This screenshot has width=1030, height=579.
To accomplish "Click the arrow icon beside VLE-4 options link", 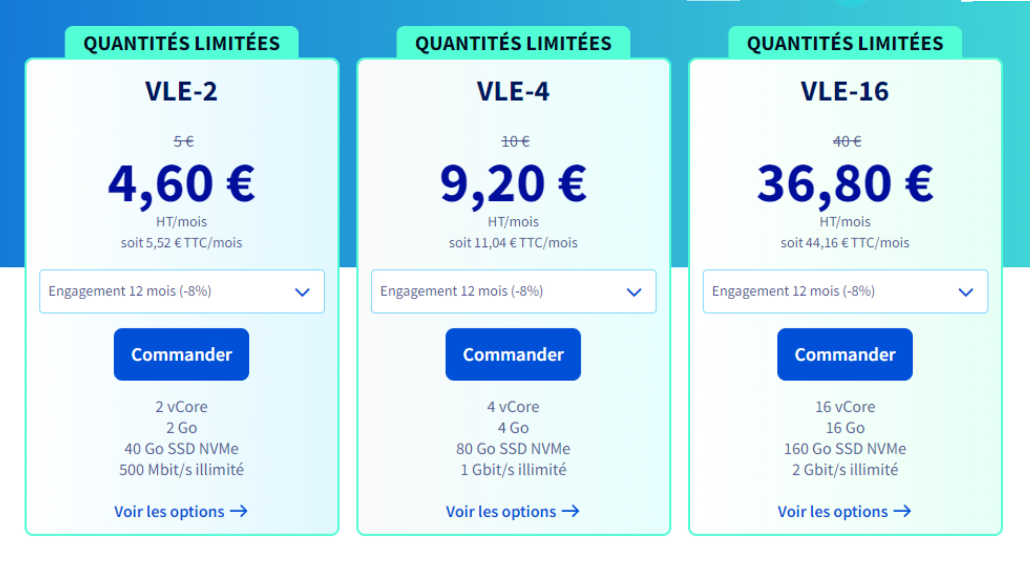I will (x=570, y=511).
